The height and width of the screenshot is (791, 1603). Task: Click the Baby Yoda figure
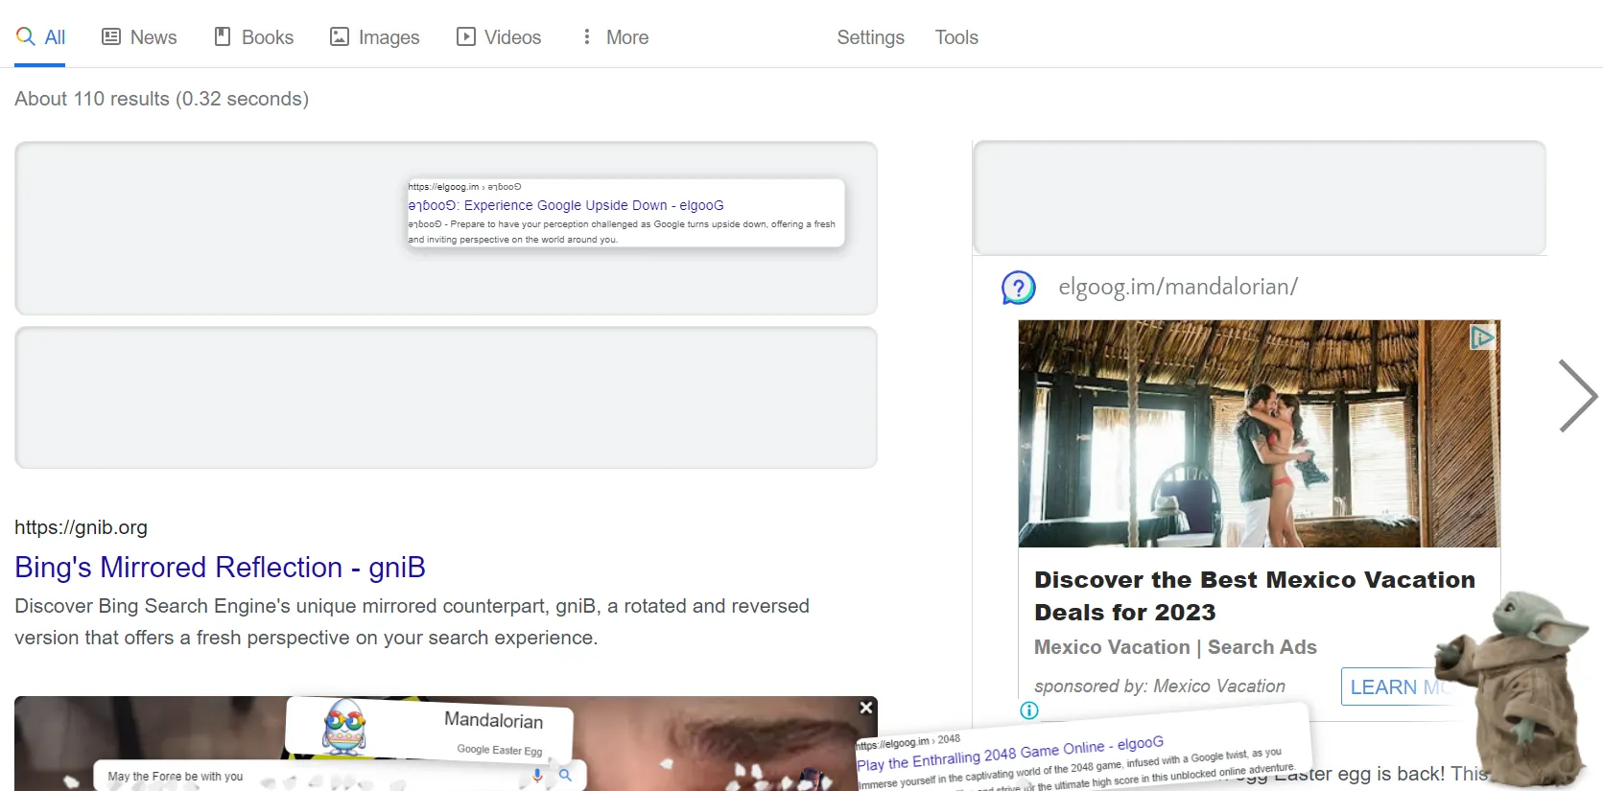pyautogui.click(x=1516, y=688)
